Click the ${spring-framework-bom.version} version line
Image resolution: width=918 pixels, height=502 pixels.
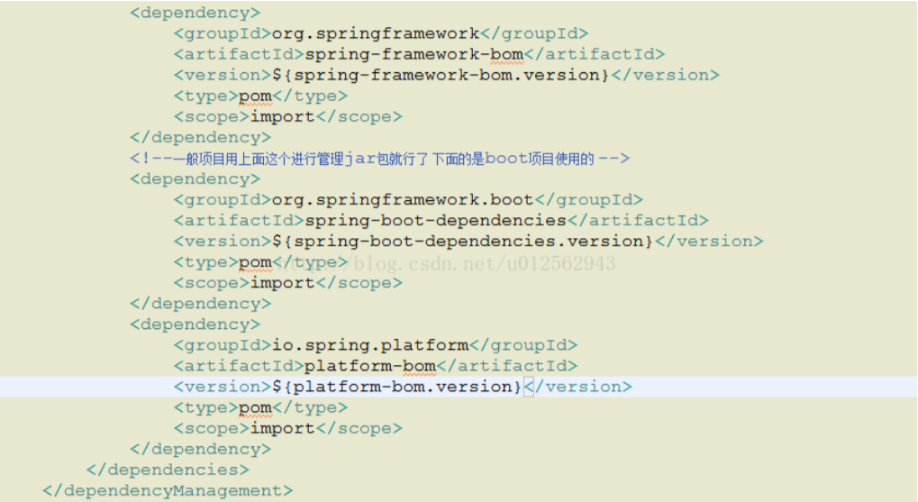pyautogui.click(x=446, y=75)
